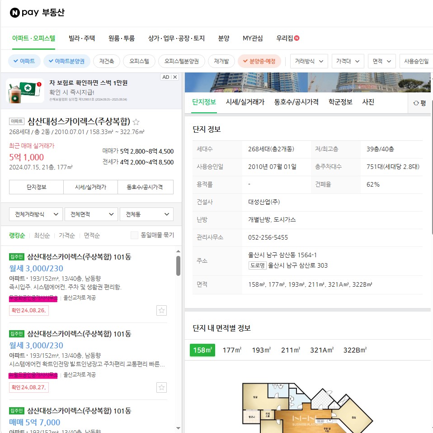Switch to 사진 tab
Viewport: 433px width, 433px height.
pyautogui.click(x=368, y=102)
